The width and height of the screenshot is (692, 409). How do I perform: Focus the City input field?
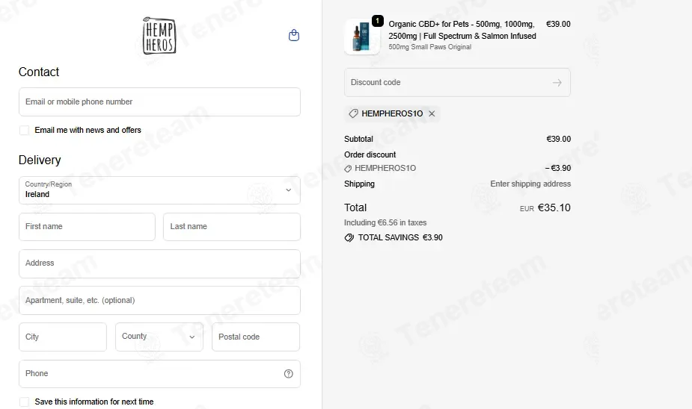(63, 337)
